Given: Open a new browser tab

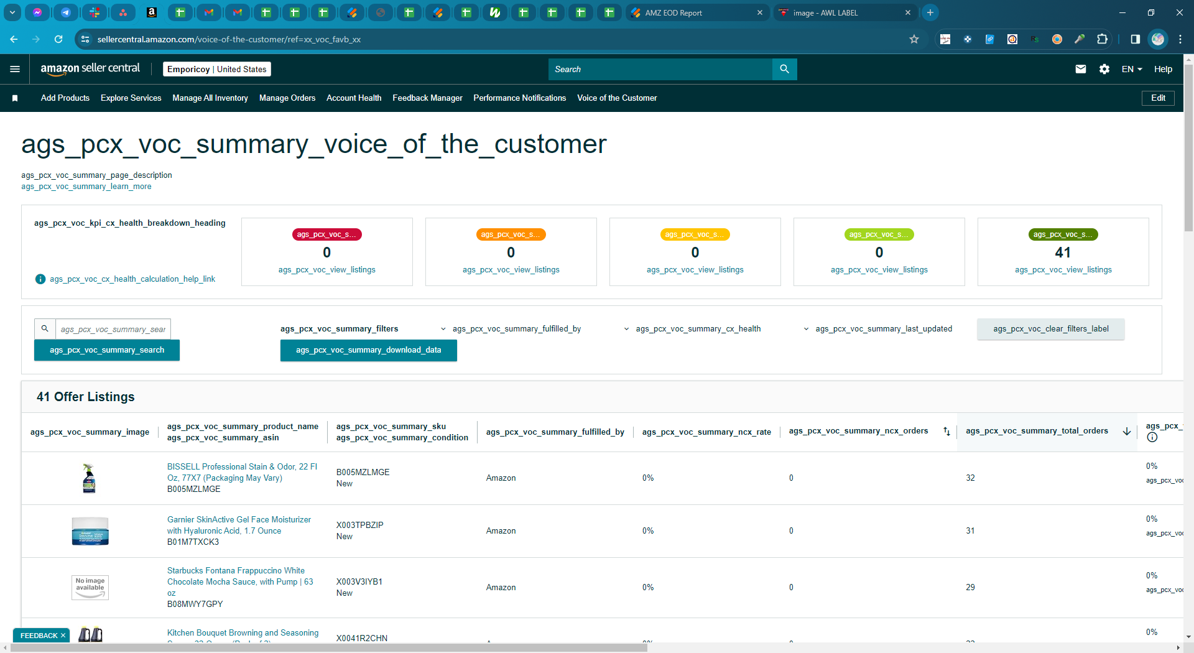Looking at the screenshot, I should 930,12.
